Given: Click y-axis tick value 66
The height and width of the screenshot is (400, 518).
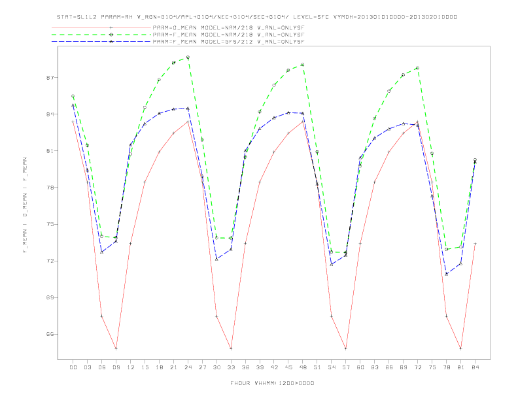Looking at the screenshot, I should (50, 335).
